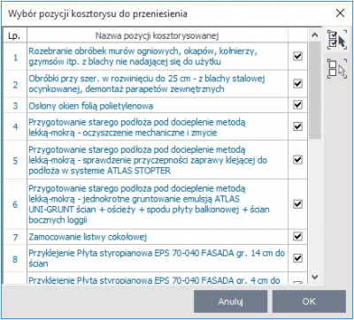Select row with oczyszczenie mechaniczne i zmycie
This screenshot has height=320, width=354.
(158, 126)
